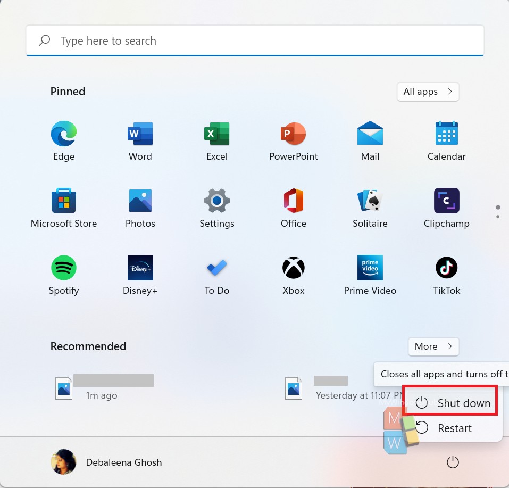
Task: Open Microsoft Store
Action: tap(64, 208)
